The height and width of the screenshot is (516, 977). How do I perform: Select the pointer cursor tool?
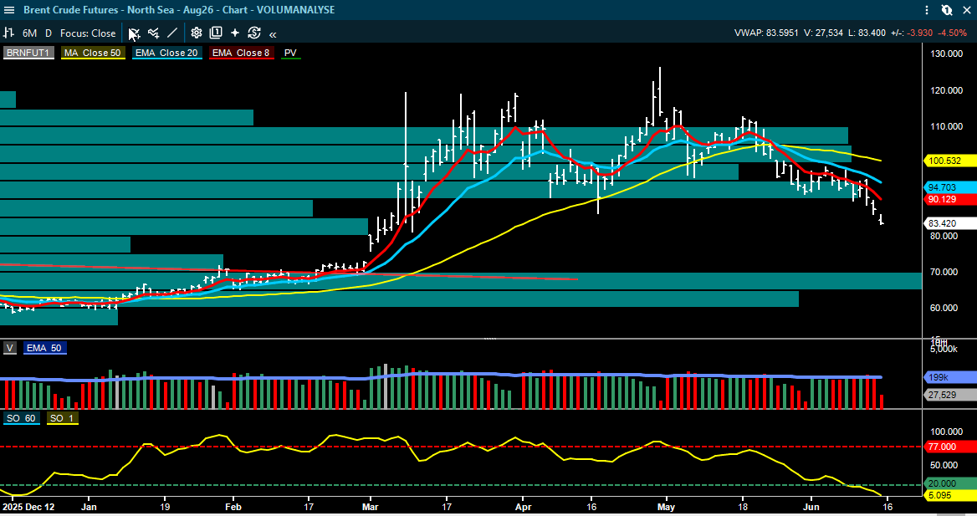tap(134, 33)
